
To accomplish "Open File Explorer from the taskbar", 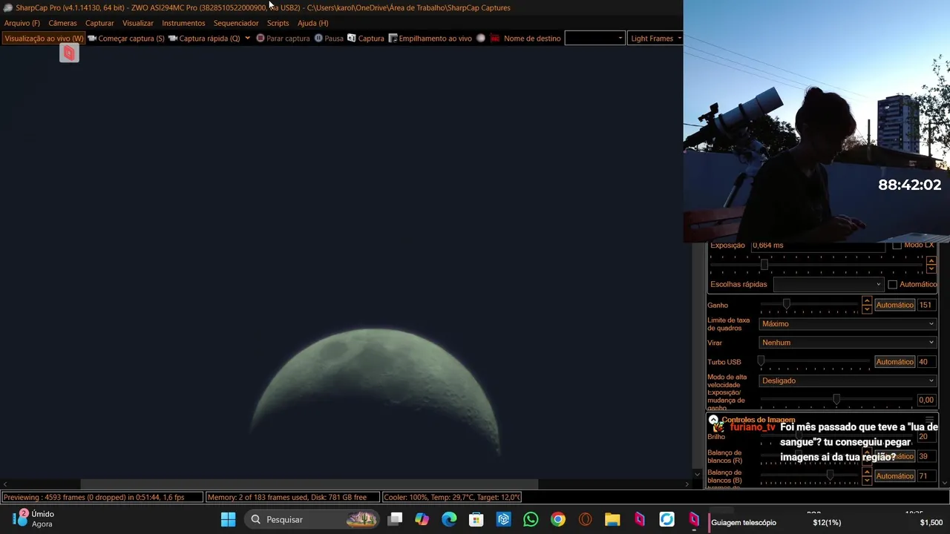I will coord(612,519).
